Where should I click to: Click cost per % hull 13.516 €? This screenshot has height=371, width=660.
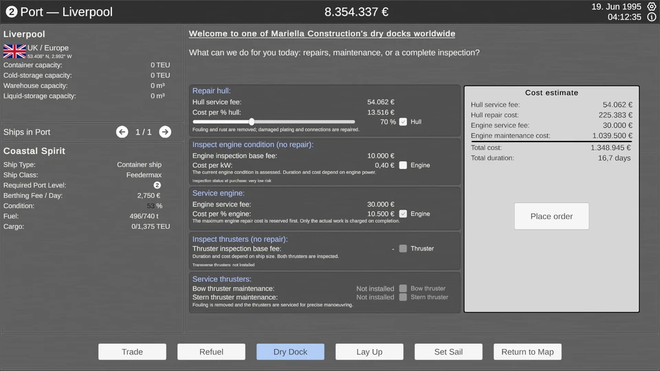coord(380,112)
